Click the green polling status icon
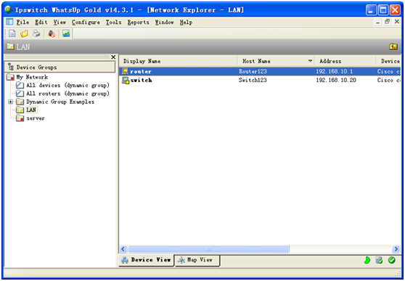 click(367, 260)
